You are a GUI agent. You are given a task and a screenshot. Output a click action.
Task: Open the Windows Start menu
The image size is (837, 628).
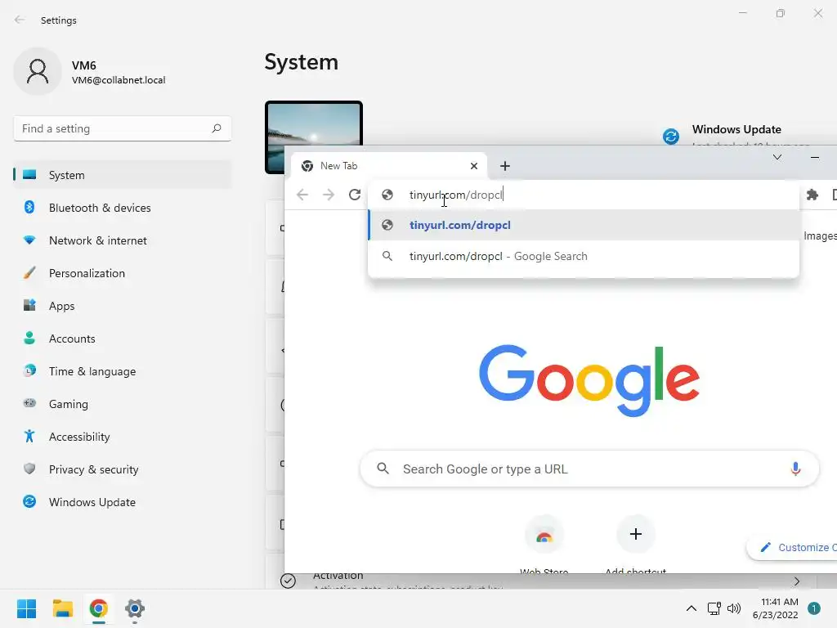[x=27, y=608]
